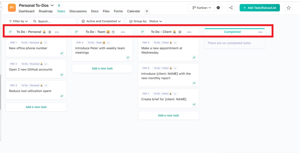
Task: Open the Reduce tool utilization spent task
Action: point(30,91)
